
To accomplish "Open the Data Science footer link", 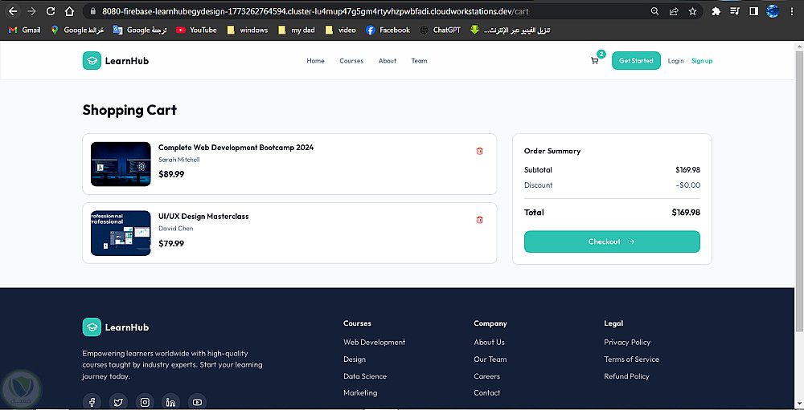I will pyautogui.click(x=365, y=376).
